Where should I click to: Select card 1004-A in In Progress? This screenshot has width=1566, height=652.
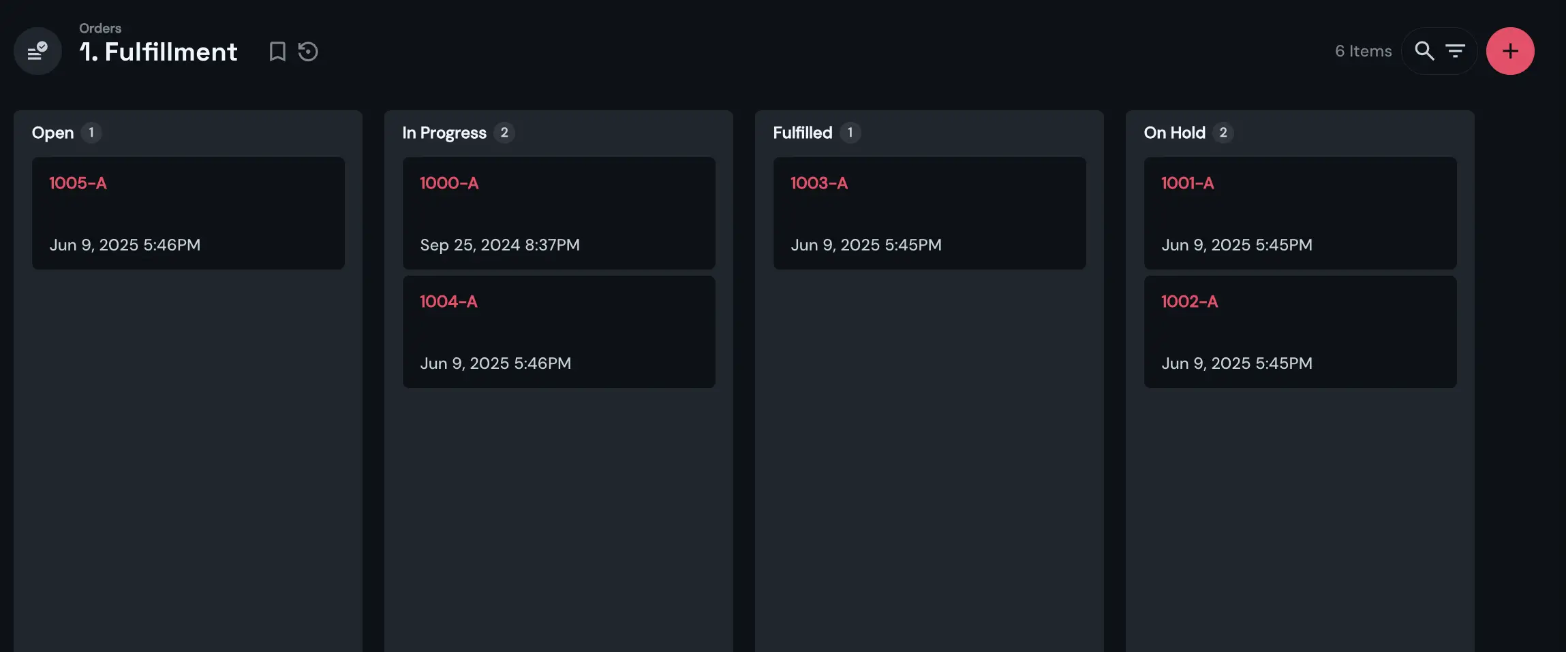click(558, 331)
